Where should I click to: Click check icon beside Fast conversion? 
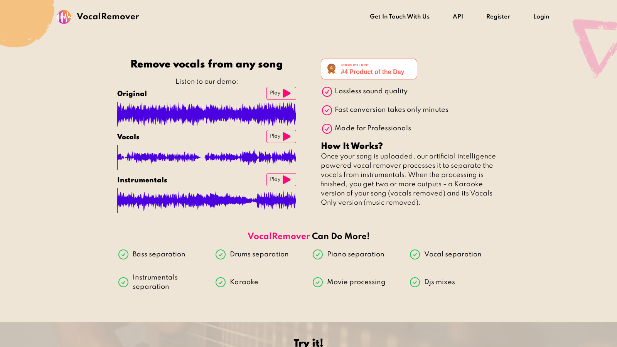(x=327, y=110)
